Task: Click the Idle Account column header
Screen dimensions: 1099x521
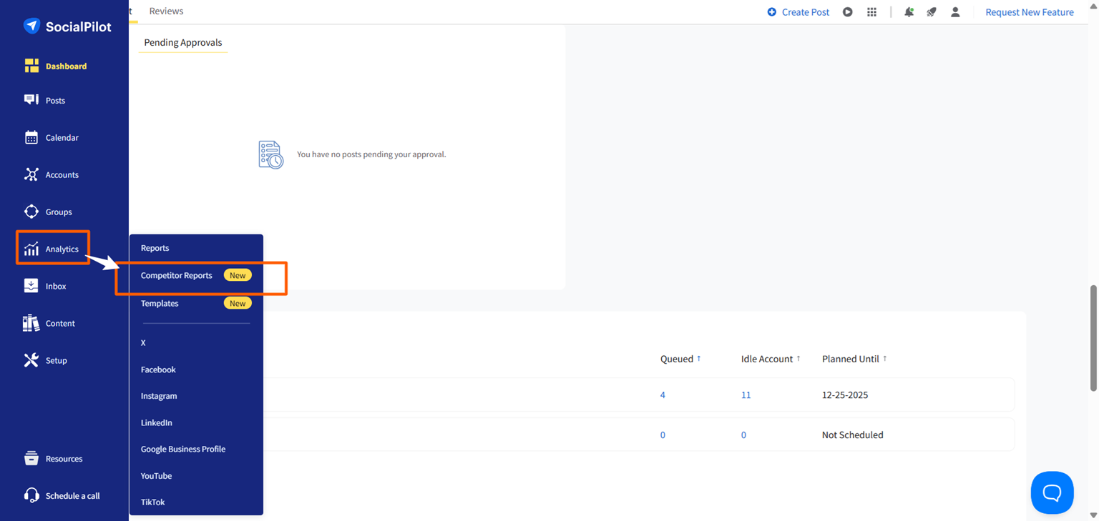Action: point(766,359)
